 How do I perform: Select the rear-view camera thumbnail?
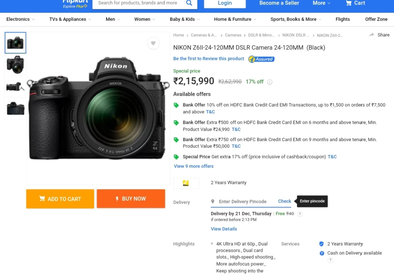click(x=15, y=108)
